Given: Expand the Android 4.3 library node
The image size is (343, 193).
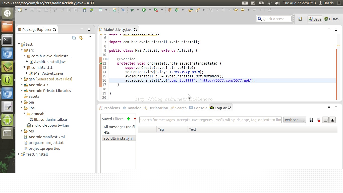Looking at the screenshot, I should pos(22,85).
